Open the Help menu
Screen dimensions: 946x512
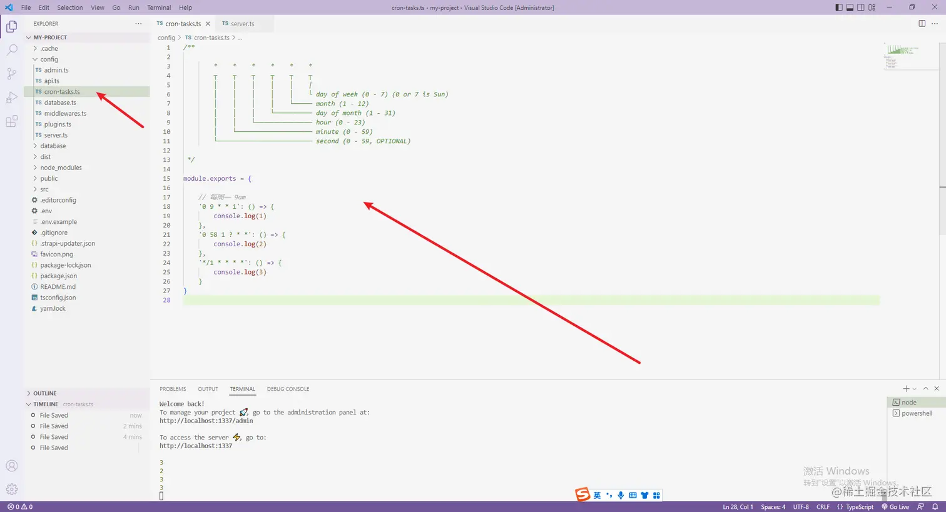(186, 8)
